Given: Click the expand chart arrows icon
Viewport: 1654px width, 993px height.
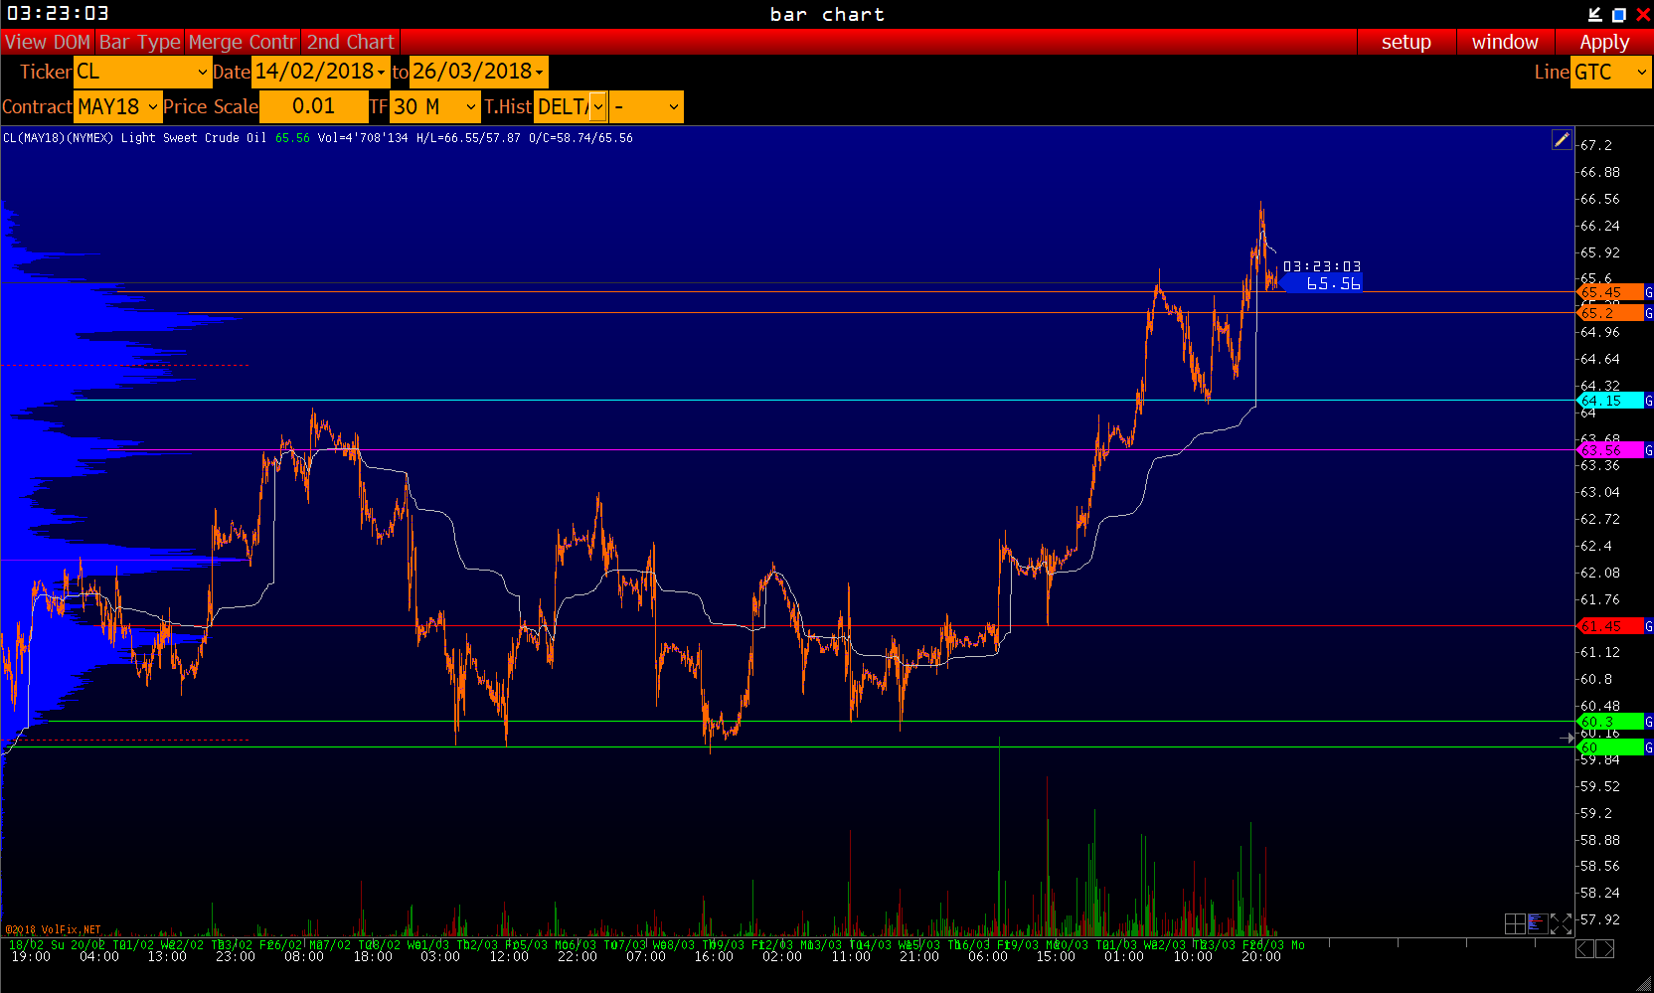Looking at the screenshot, I should [1561, 924].
